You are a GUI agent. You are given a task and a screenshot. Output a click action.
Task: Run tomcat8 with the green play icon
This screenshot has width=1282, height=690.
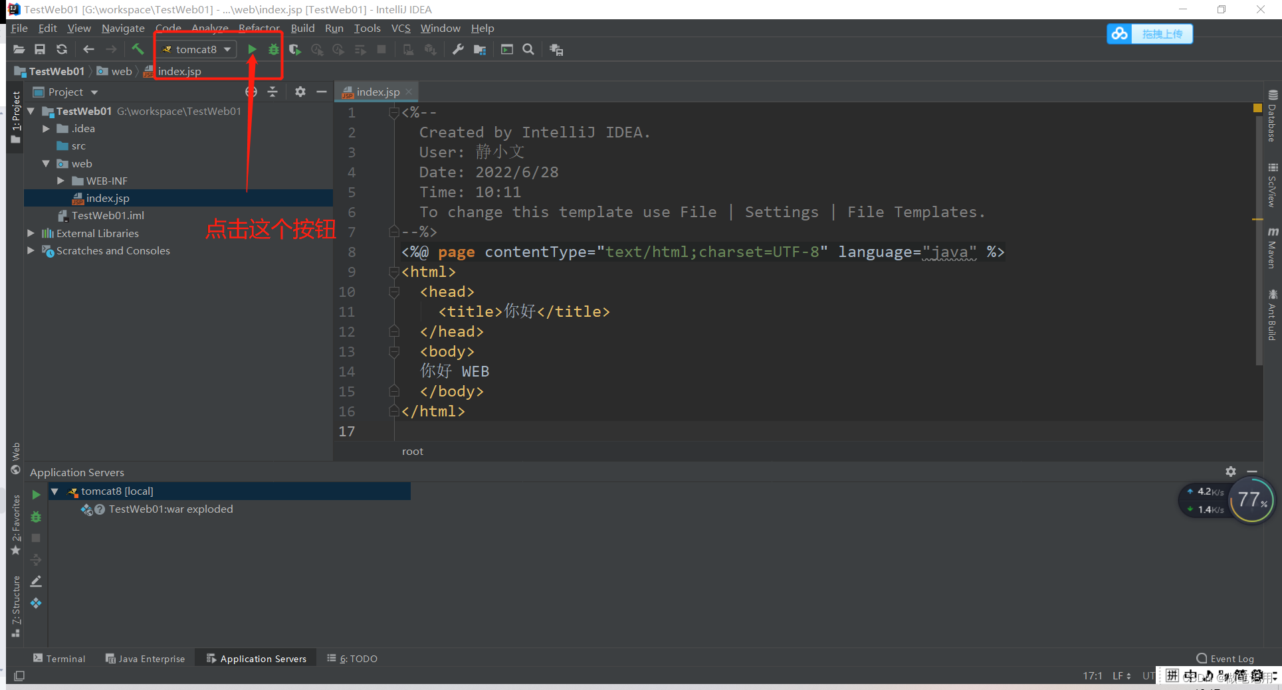tap(252, 49)
